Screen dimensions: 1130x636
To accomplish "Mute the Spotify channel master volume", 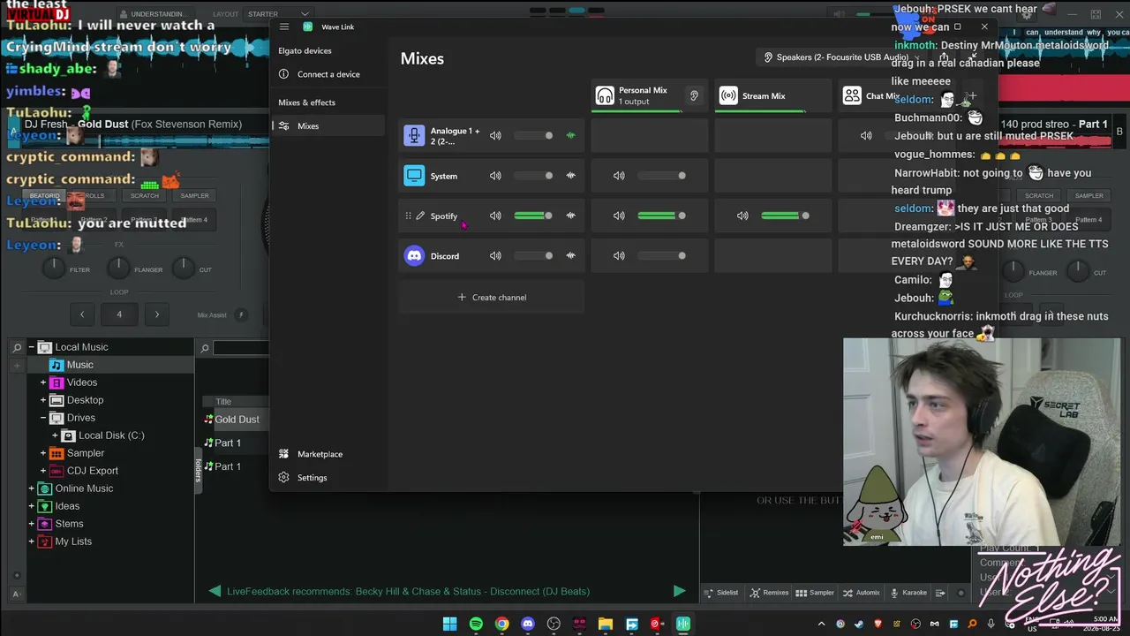I will (495, 216).
